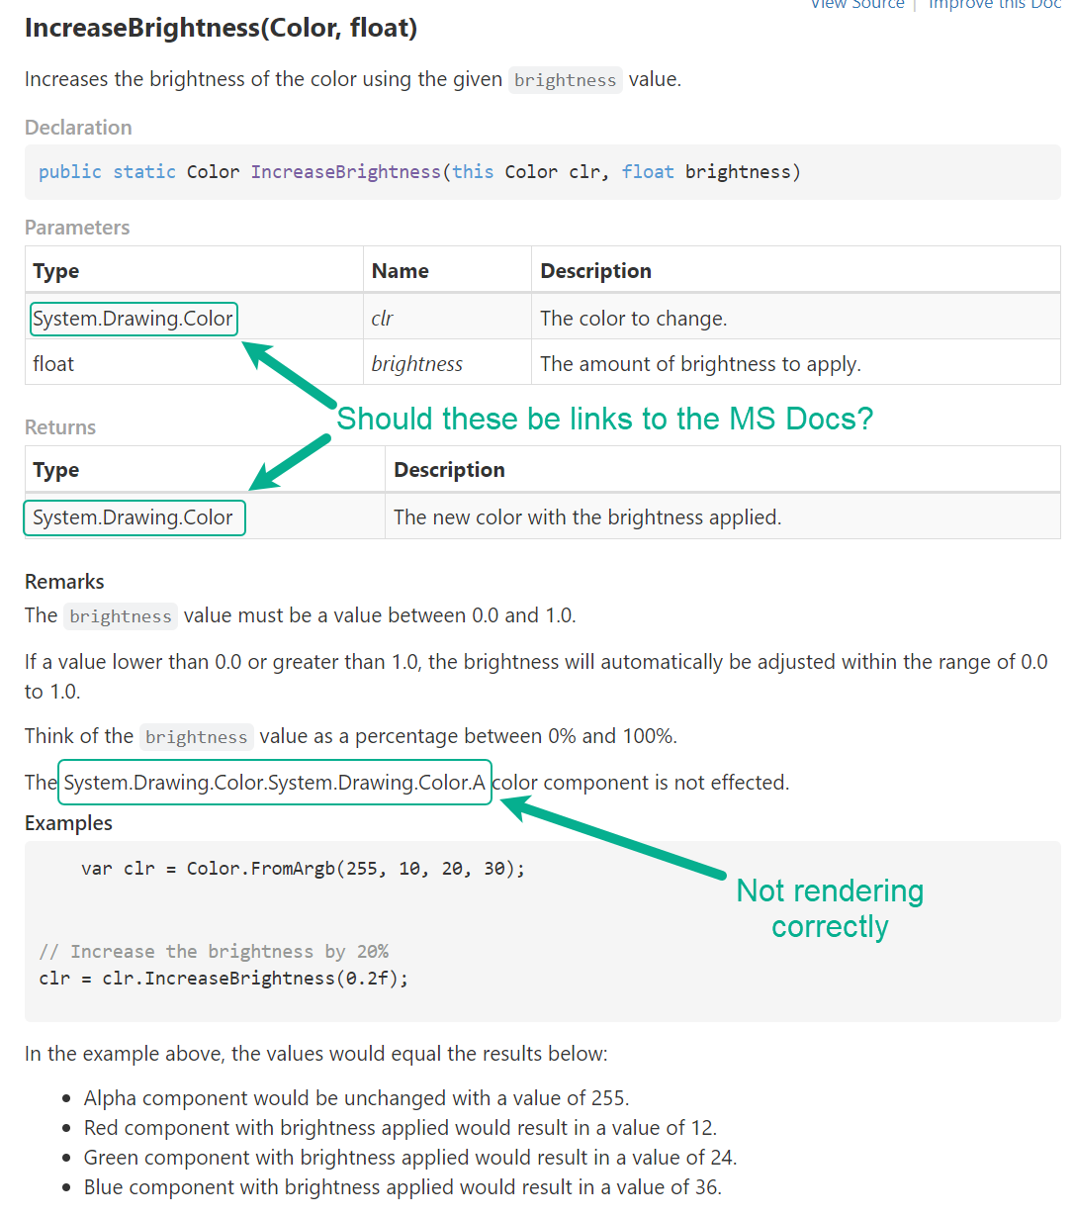
Task: Open the Improve this Doc link
Action: coord(995,5)
